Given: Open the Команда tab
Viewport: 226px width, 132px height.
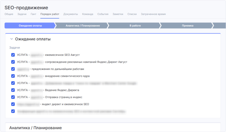Looking at the screenshot, I should click(x=88, y=14).
